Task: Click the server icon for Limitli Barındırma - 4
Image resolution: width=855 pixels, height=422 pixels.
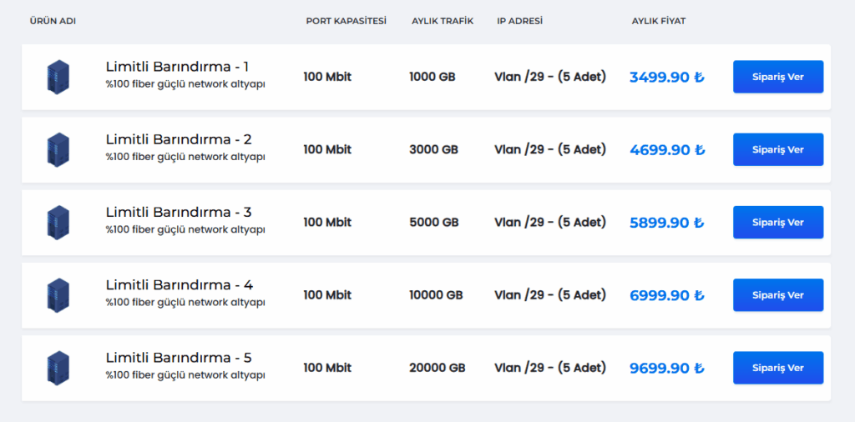Action: (x=58, y=295)
